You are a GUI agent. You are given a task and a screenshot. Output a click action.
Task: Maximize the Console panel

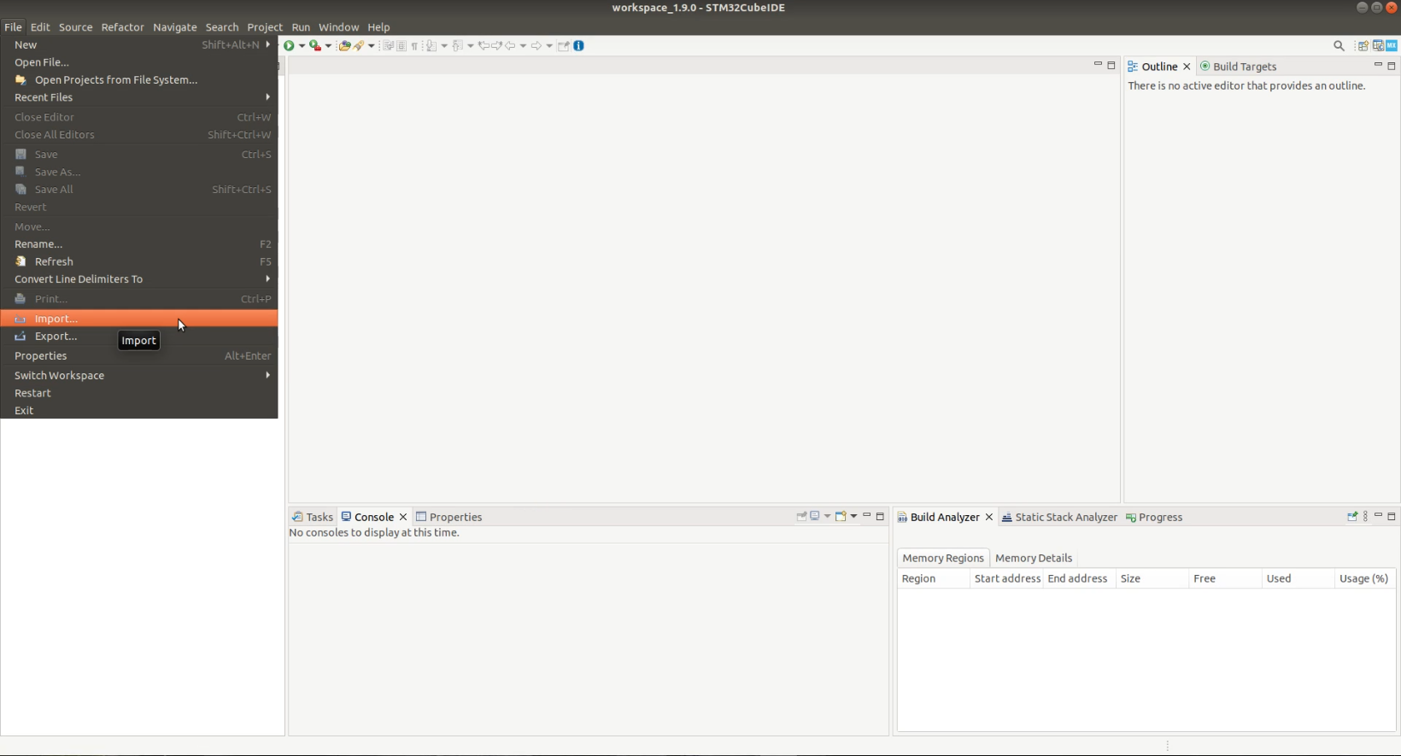pos(880,516)
